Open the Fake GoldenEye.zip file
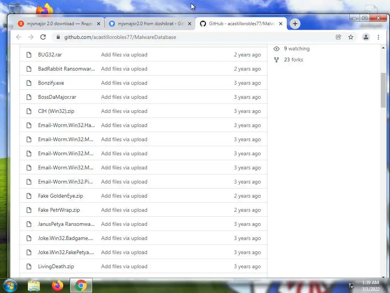Screen dimensions: 390x293 tap(61, 196)
